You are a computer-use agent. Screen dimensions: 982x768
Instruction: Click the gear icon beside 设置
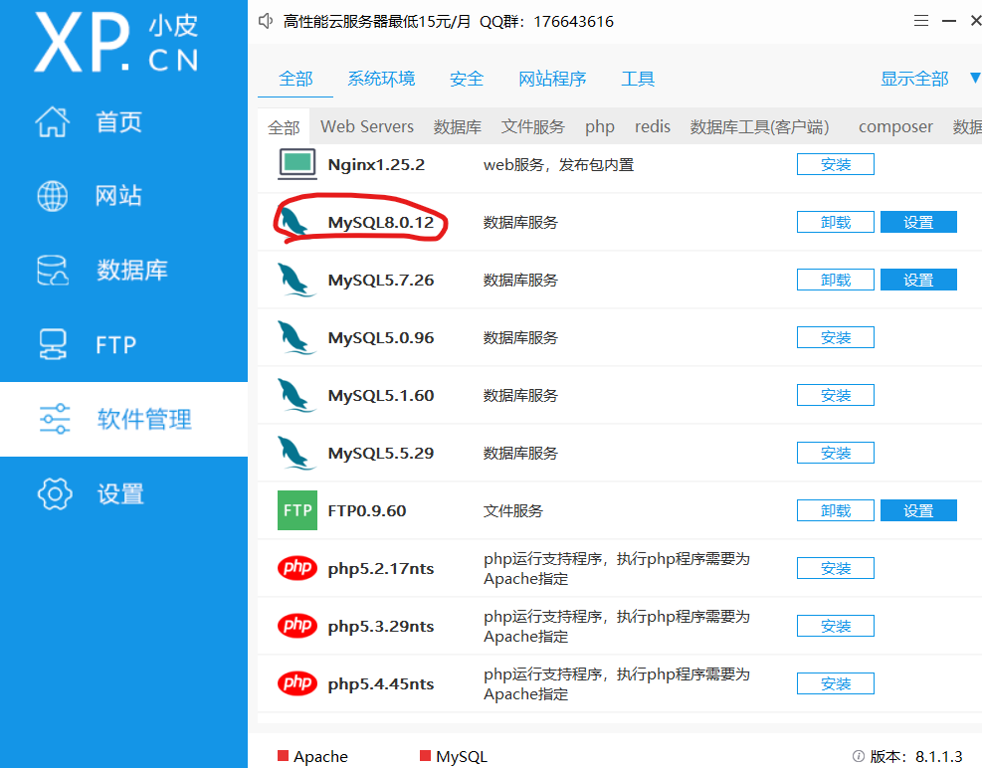pos(55,494)
